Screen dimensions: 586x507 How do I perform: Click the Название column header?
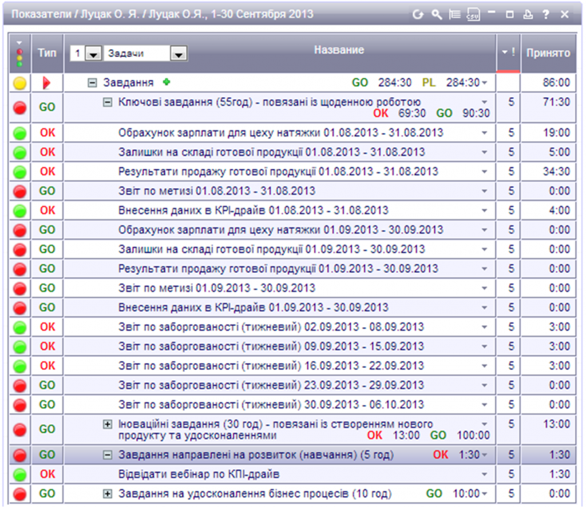click(x=339, y=50)
